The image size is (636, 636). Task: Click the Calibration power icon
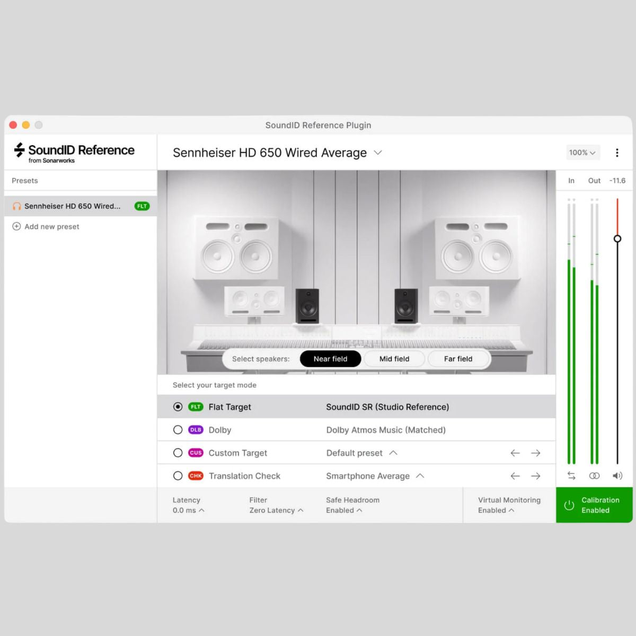[x=569, y=505]
